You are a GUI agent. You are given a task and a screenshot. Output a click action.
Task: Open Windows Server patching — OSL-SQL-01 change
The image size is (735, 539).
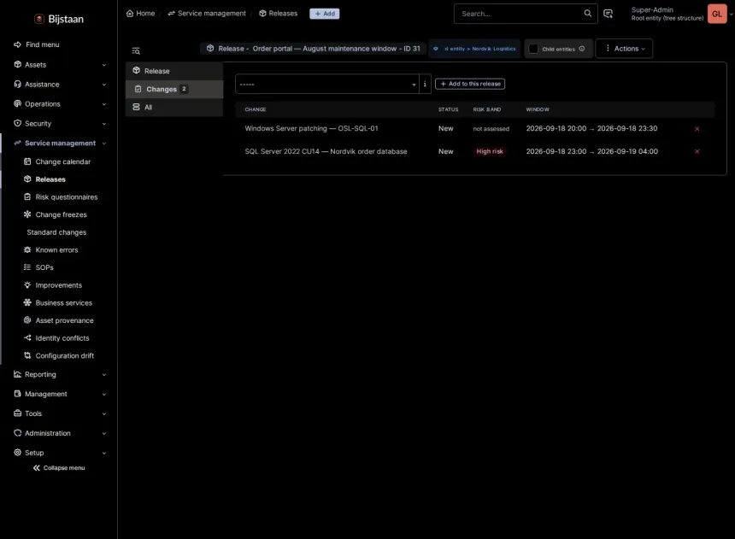[x=311, y=128]
